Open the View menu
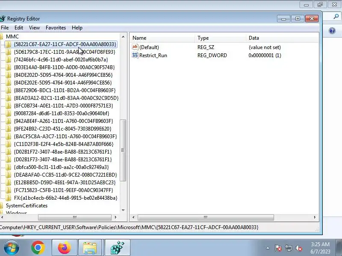This screenshot has width=342, height=256. pyautogui.click(x=35, y=28)
